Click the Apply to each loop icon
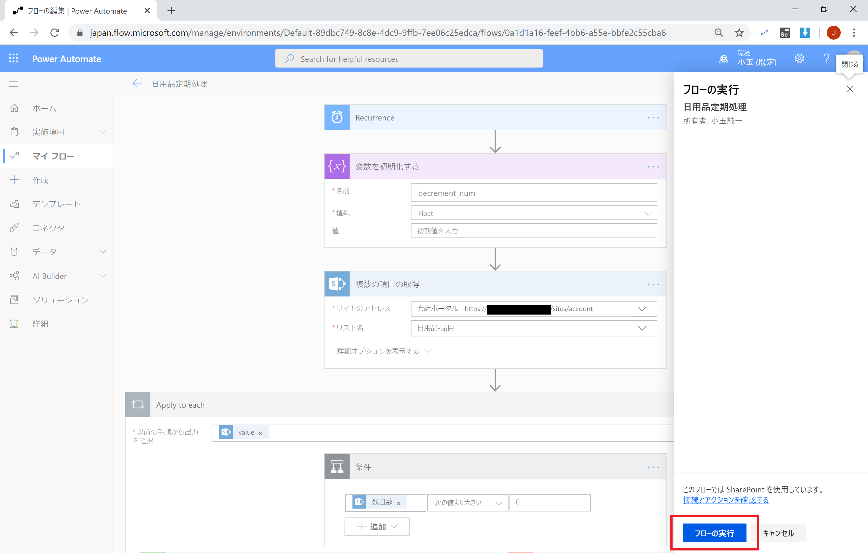The height and width of the screenshot is (553, 868). tap(138, 405)
